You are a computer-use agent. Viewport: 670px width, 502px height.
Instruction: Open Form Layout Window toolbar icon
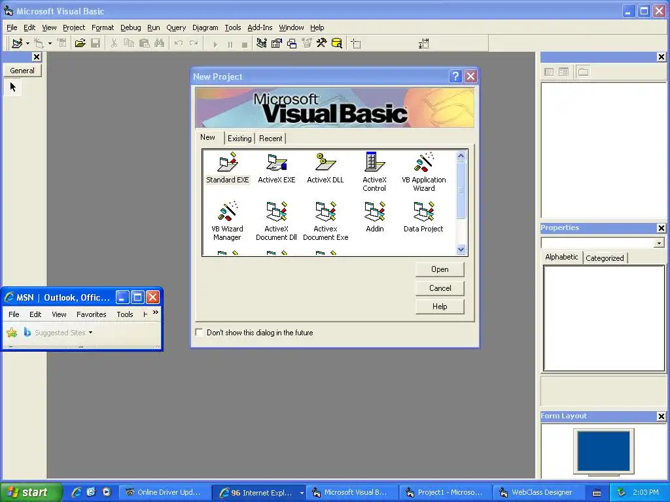[x=292, y=43]
